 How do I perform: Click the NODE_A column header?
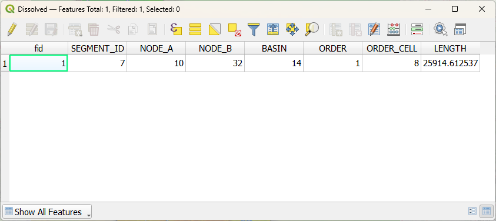point(157,48)
